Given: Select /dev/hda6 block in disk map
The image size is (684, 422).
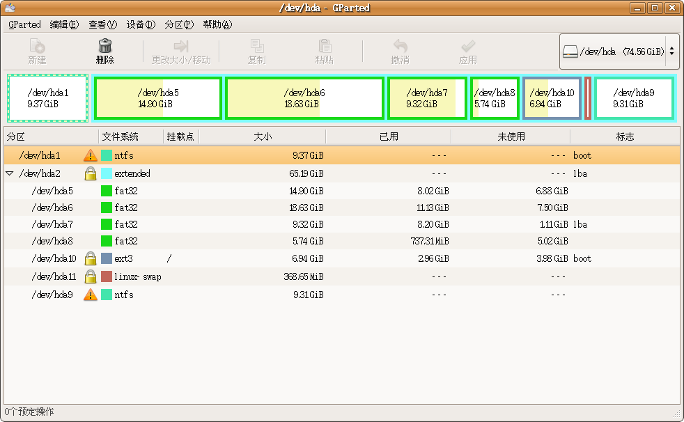Looking at the screenshot, I should pyautogui.click(x=304, y=98).
